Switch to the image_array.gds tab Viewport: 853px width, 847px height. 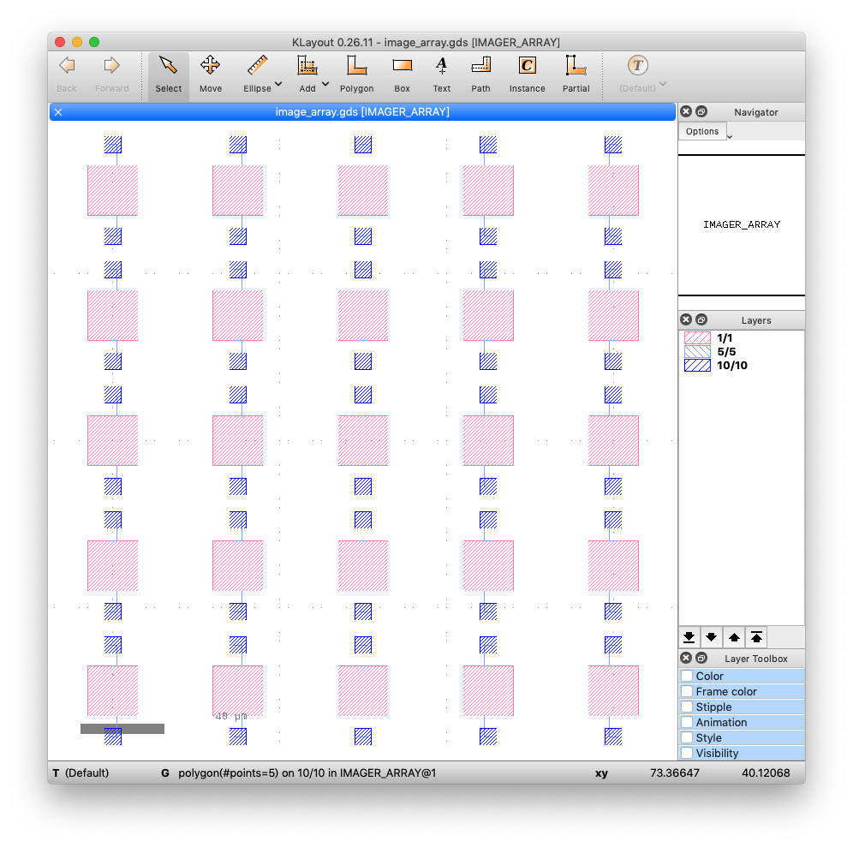pos(363,111)
